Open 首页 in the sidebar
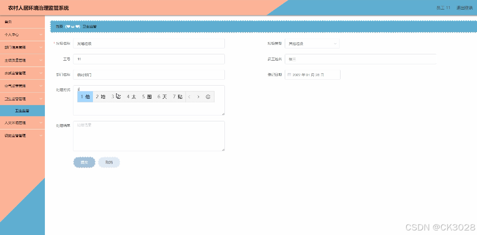477x235 pixels. tap(22, 22)
